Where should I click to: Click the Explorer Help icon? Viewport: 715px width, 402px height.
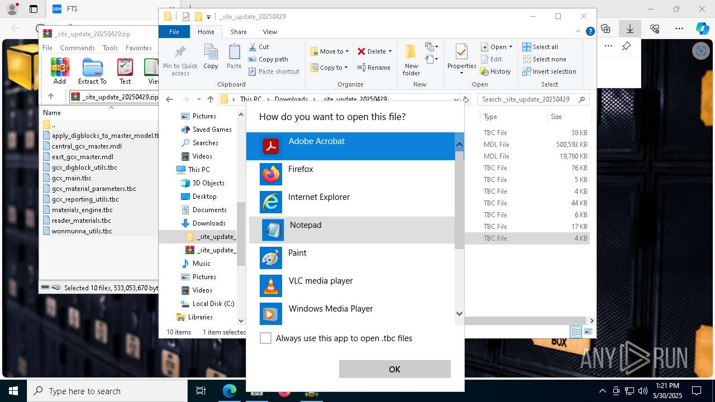[590, 32]
